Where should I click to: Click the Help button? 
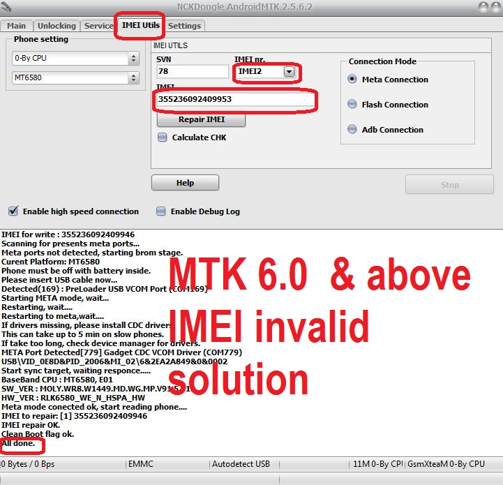coord(185,183)
